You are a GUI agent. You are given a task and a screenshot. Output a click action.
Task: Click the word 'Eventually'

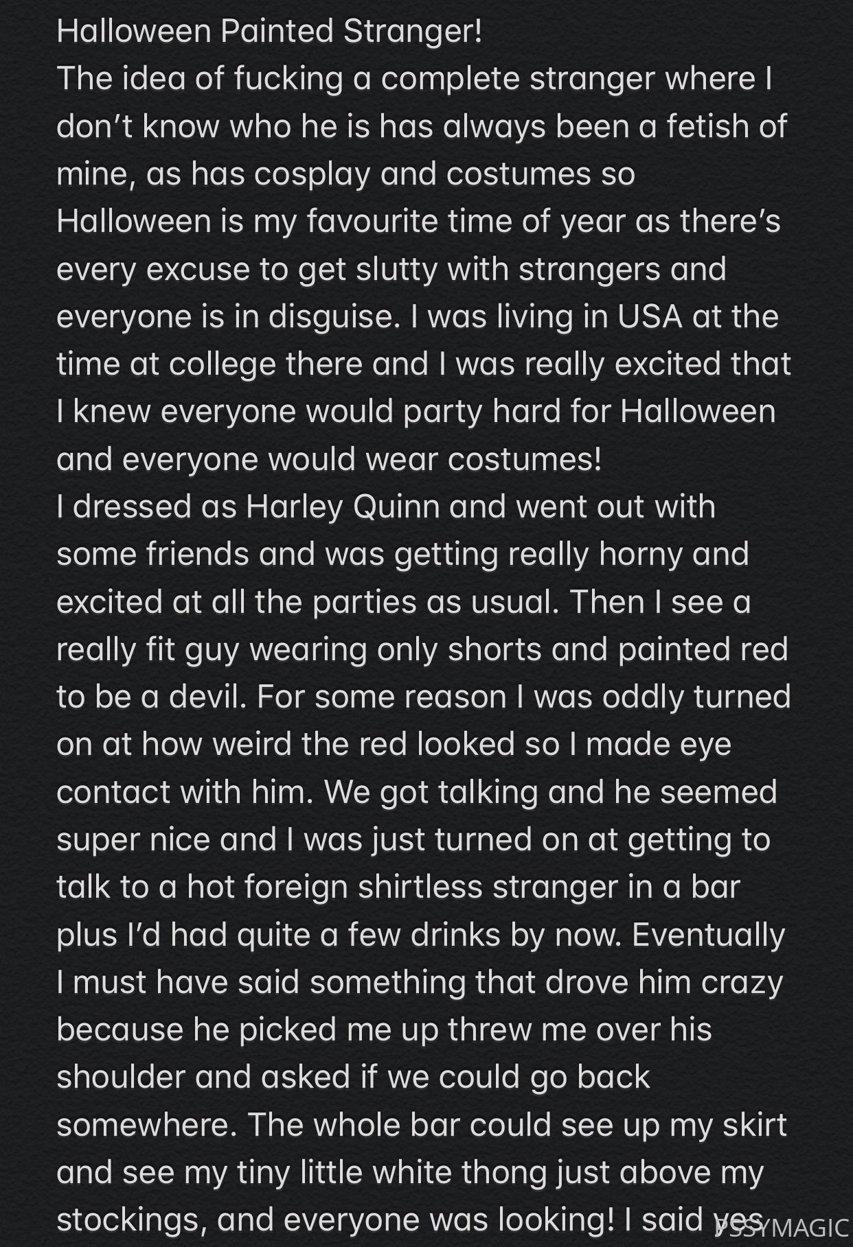coord(708,936)
